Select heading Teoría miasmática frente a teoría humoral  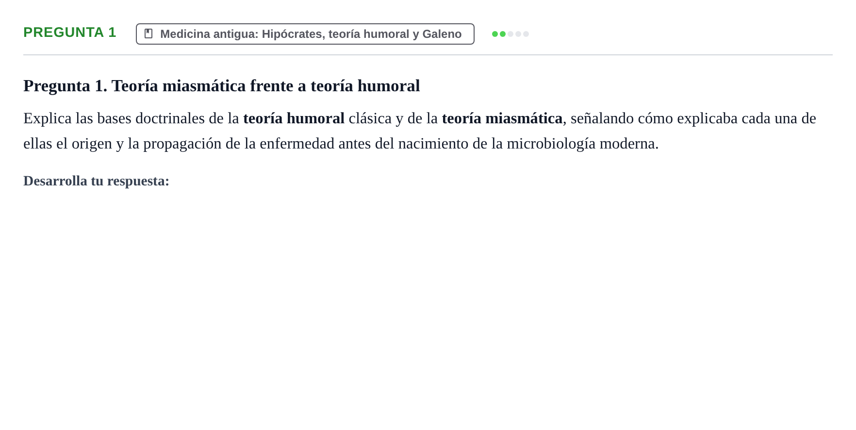pos(222,86)
